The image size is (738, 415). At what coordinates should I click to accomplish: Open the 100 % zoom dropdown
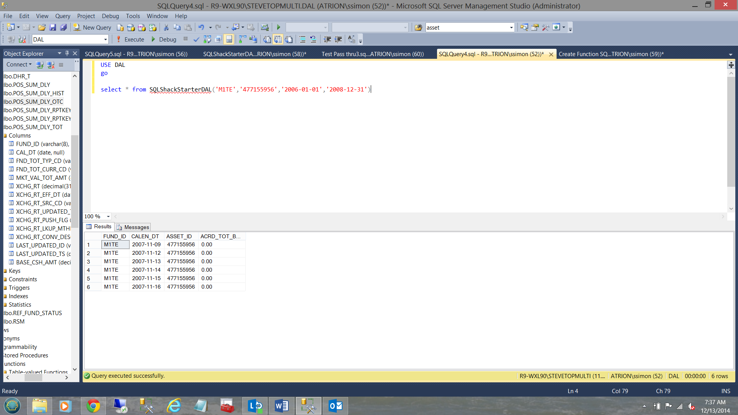tap(108, 216)
